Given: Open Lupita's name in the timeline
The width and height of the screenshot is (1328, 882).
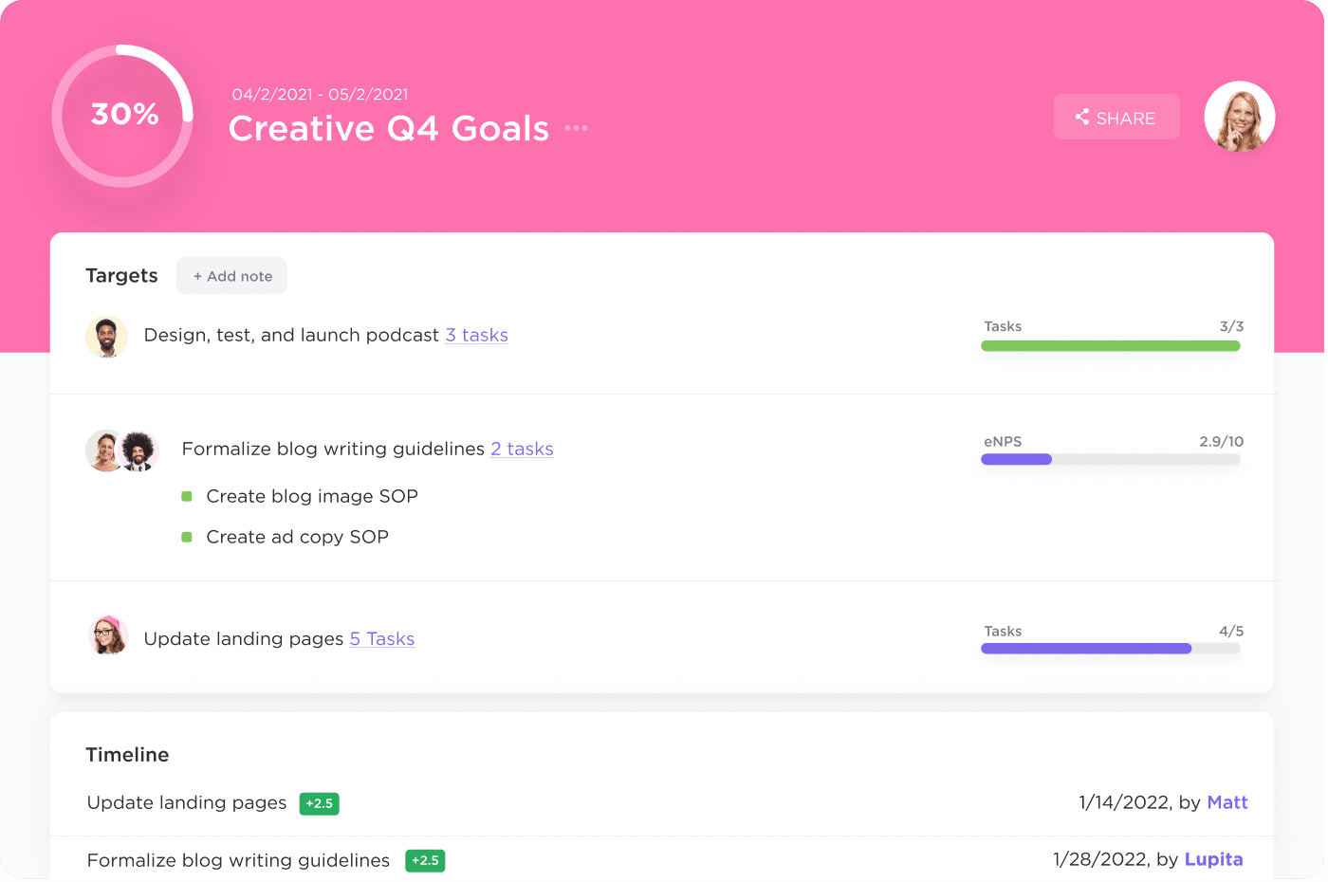Looking at the screenshot, I should tap(1213, 860).
